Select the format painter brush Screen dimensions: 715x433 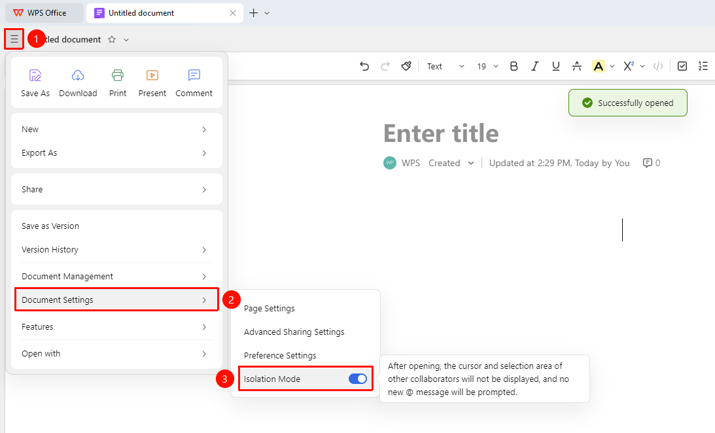coord(406,67)
